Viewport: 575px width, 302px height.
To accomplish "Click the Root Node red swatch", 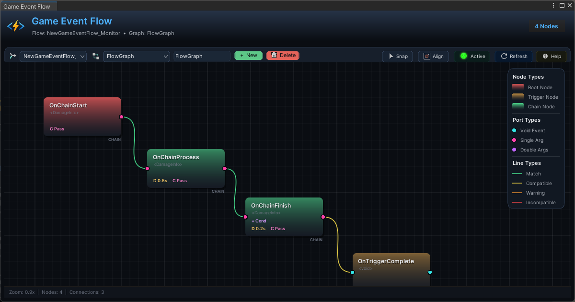I will (x=518, y=87).
